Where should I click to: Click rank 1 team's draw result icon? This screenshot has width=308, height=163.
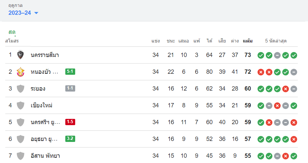point(277,55)
